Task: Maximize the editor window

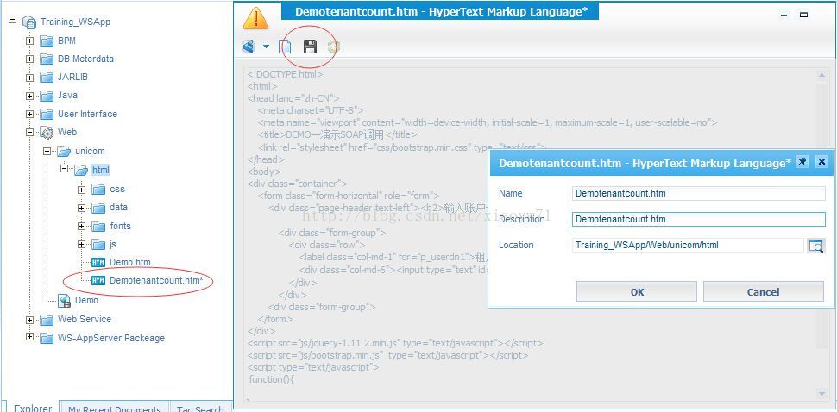Action: 803,16
